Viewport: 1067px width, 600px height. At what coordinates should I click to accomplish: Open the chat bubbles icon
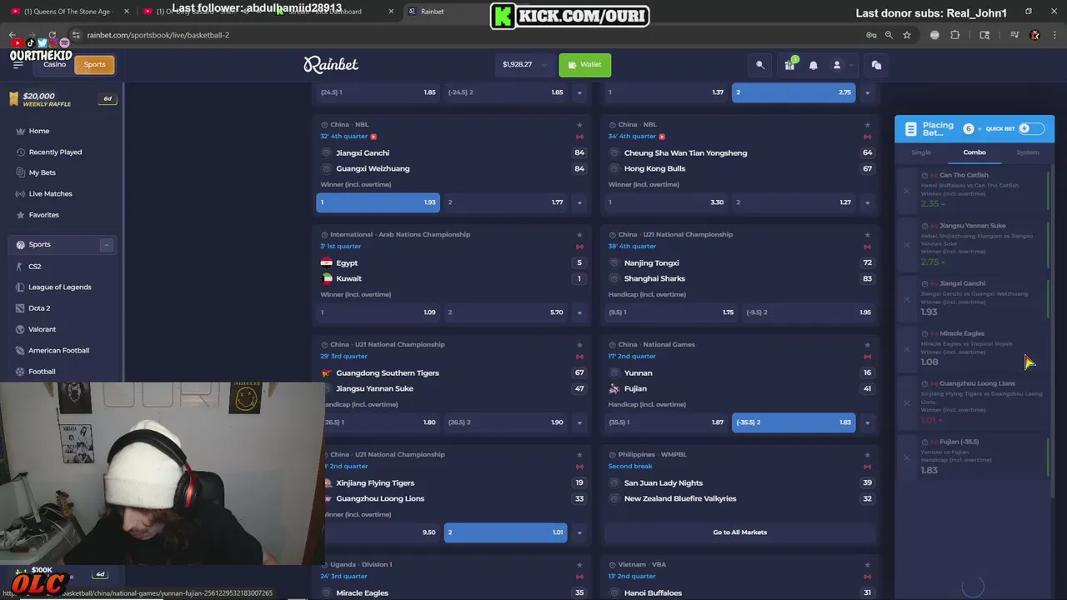[876, 65]
